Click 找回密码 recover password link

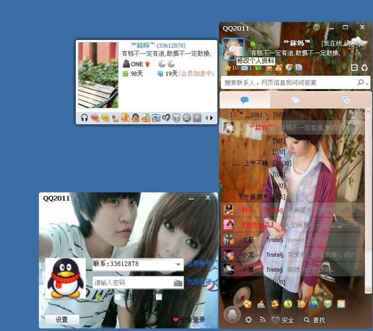tap(199, 282)
